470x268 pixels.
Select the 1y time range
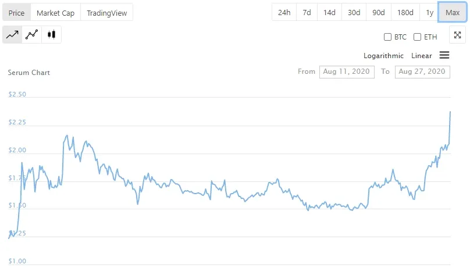pyautogui.click(x=430, y=13)
